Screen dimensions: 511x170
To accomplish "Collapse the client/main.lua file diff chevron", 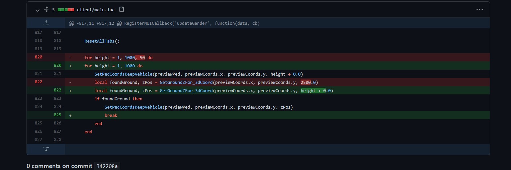I will pyautogui.click(x=37, y=10).
